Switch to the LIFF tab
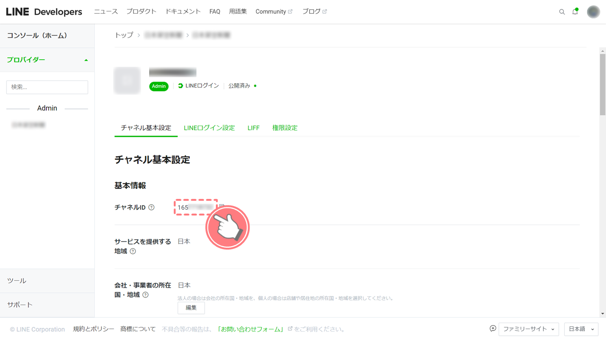 pos(253,128)
